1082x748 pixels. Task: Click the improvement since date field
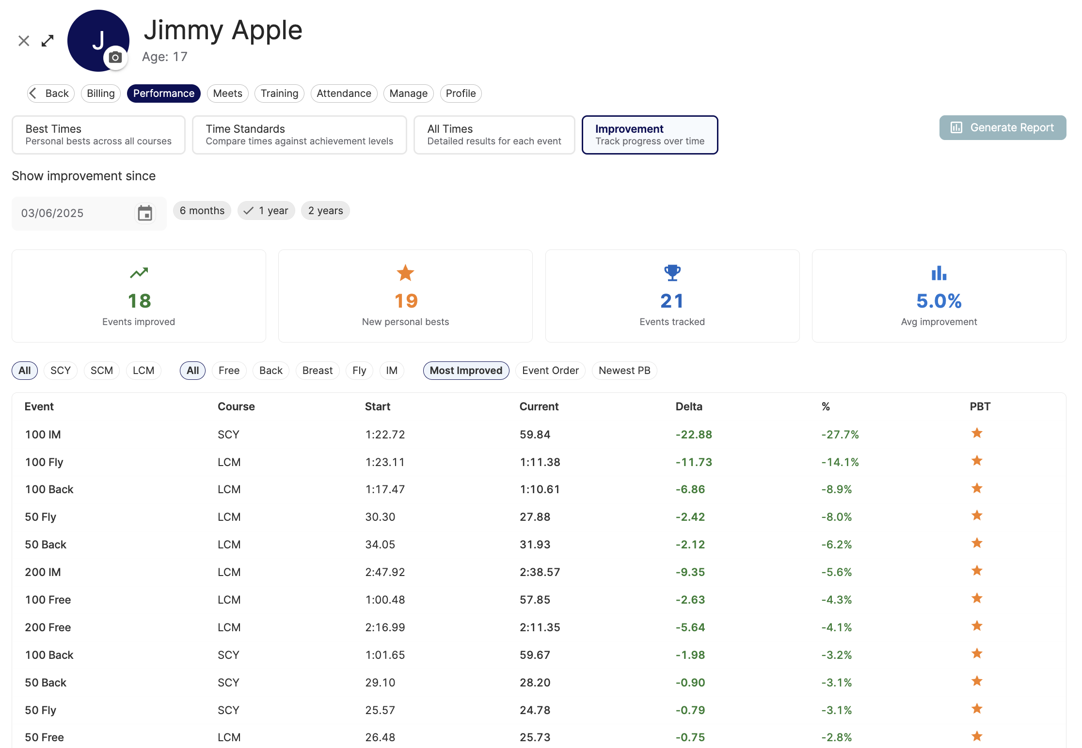73,213
